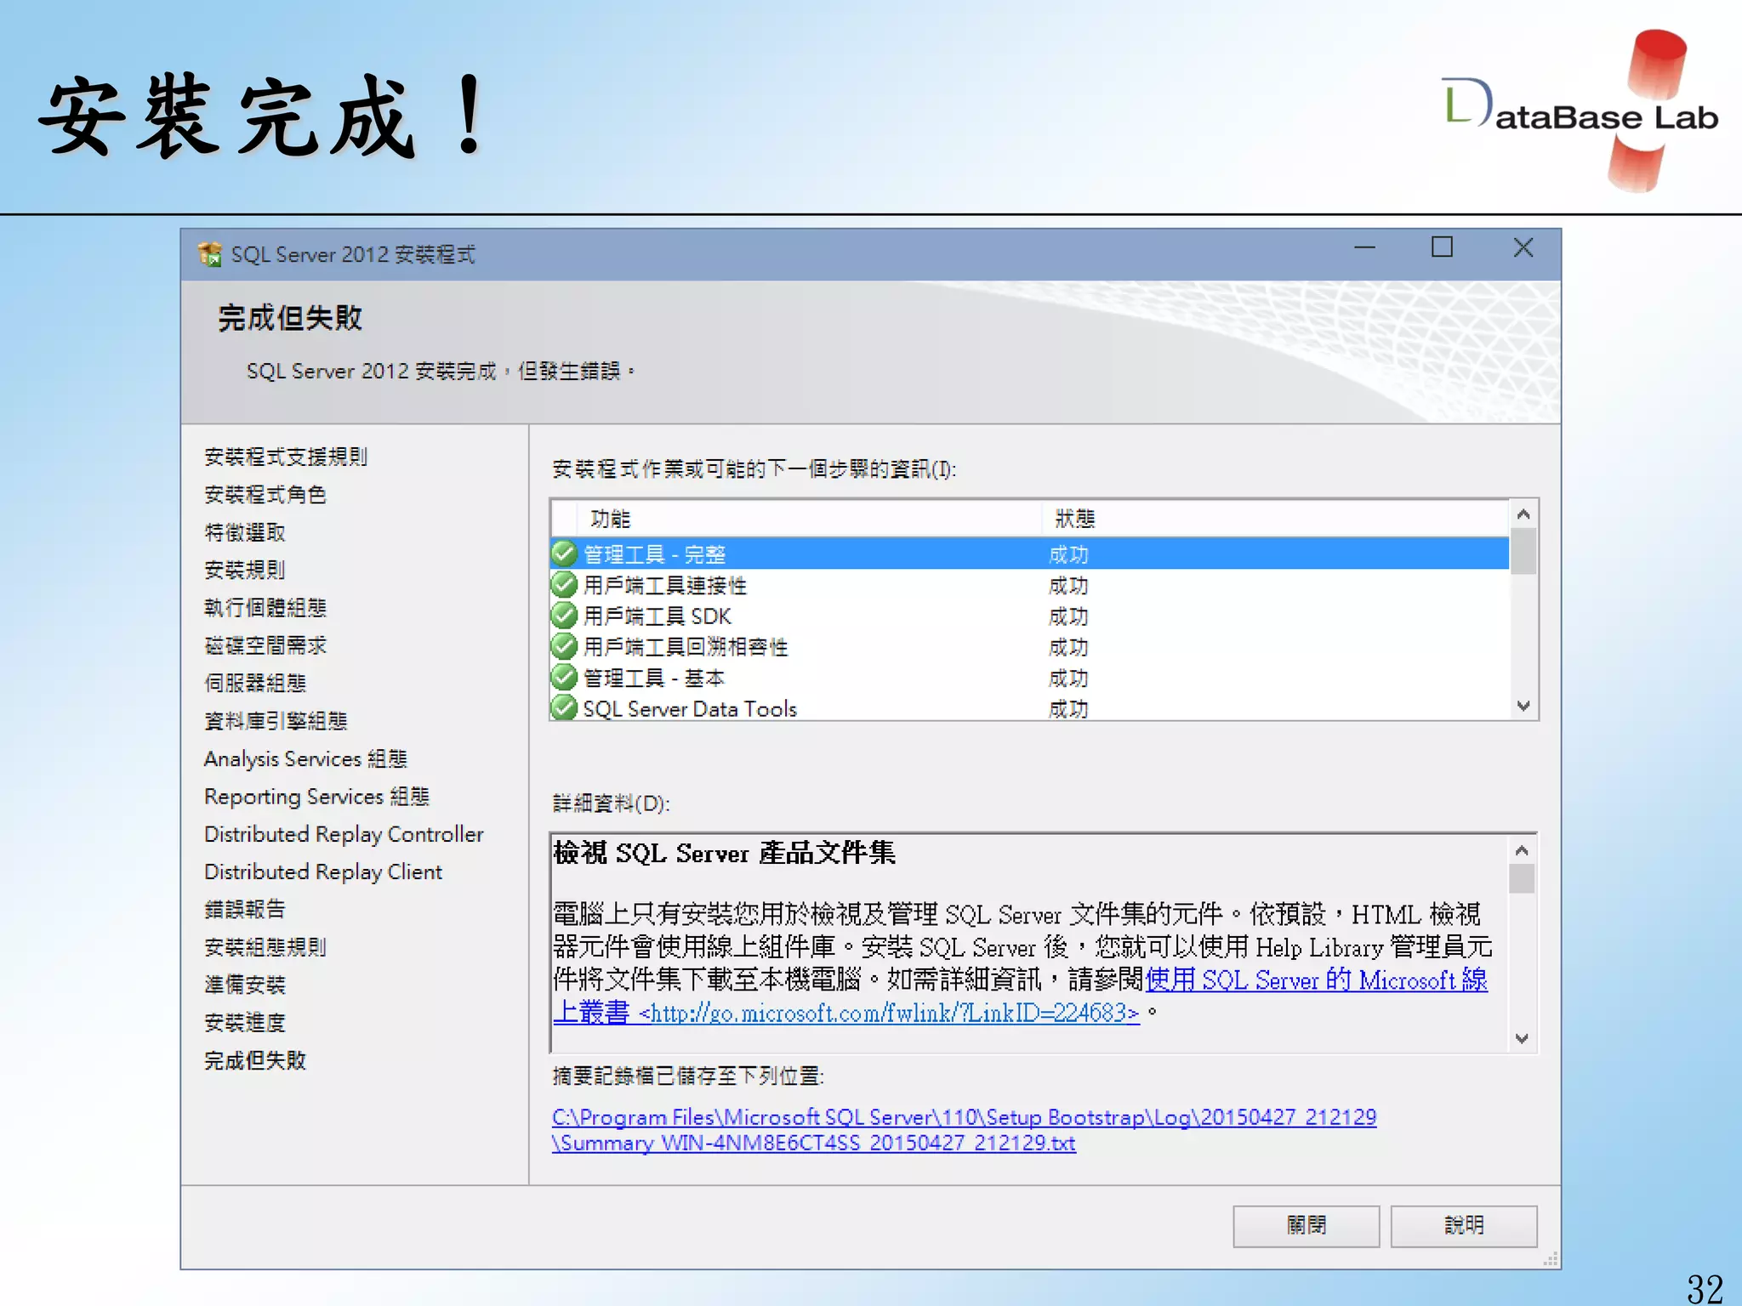Click the 安裝組態規則 step
This screenshot has width=1742, height=1306.
265,947
